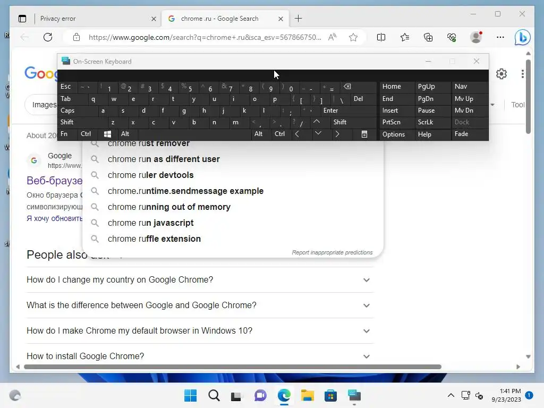Add this page to favorites star
Viewport: 544px width, 408px height.
tap(353, 37)
